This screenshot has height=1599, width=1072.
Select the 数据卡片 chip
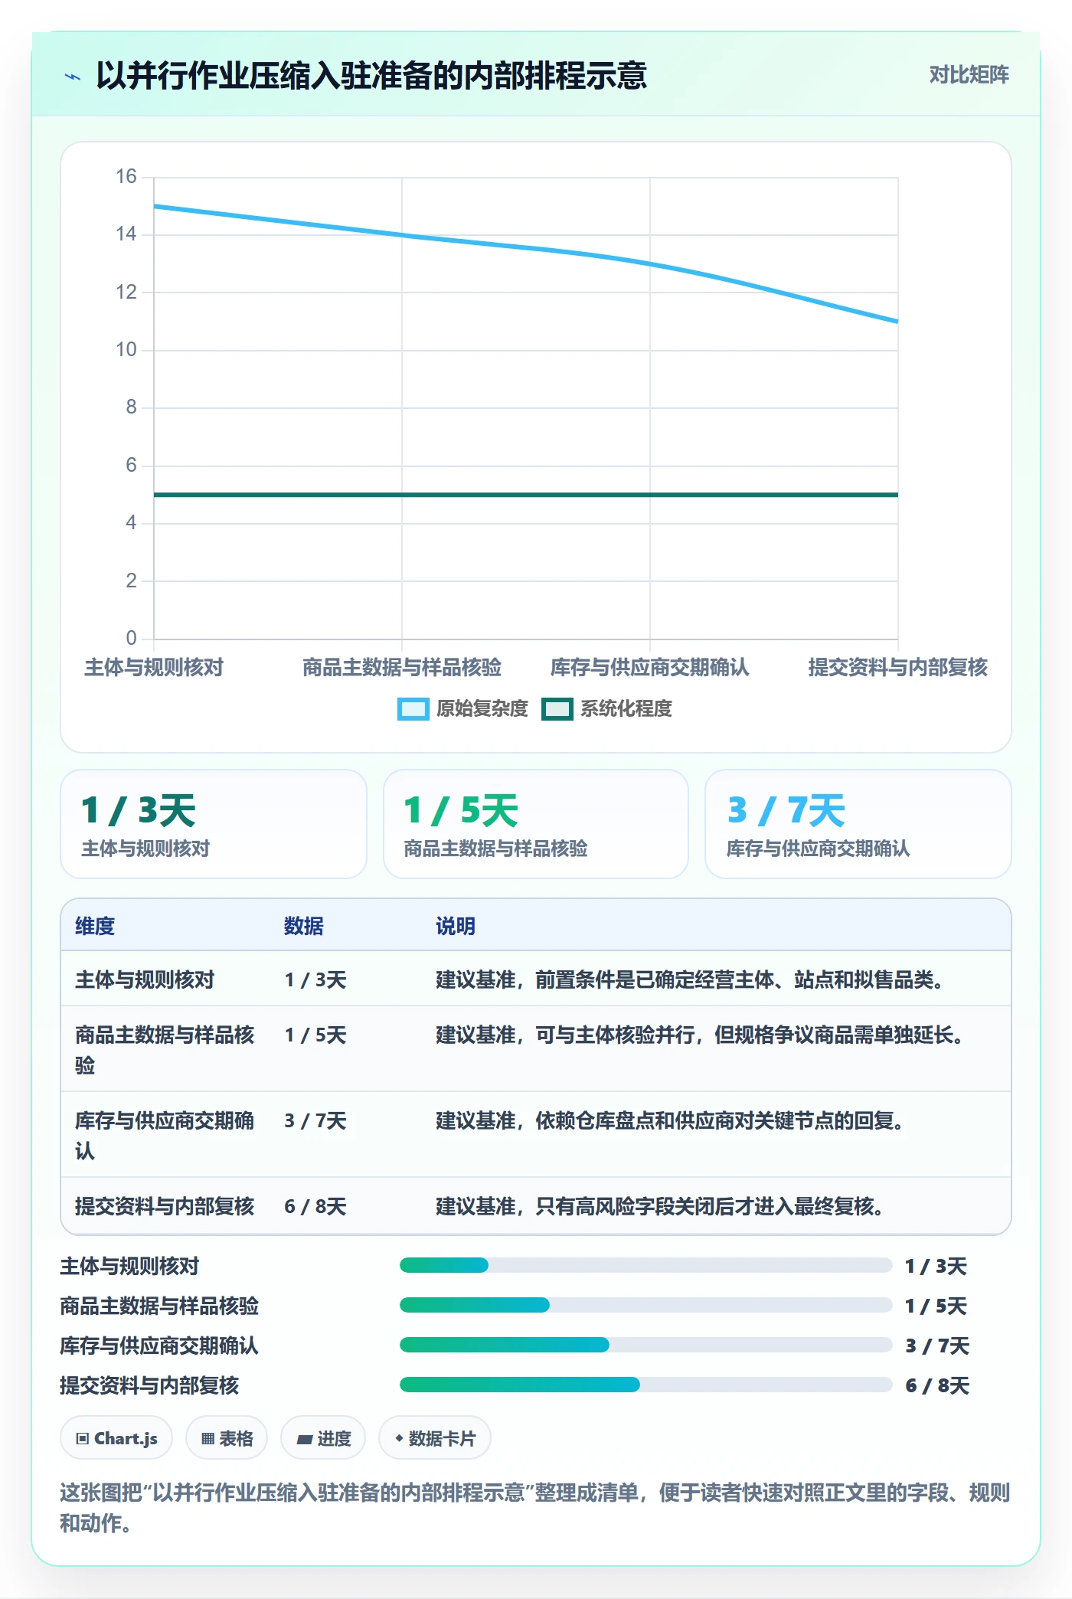click(435, 1438)
